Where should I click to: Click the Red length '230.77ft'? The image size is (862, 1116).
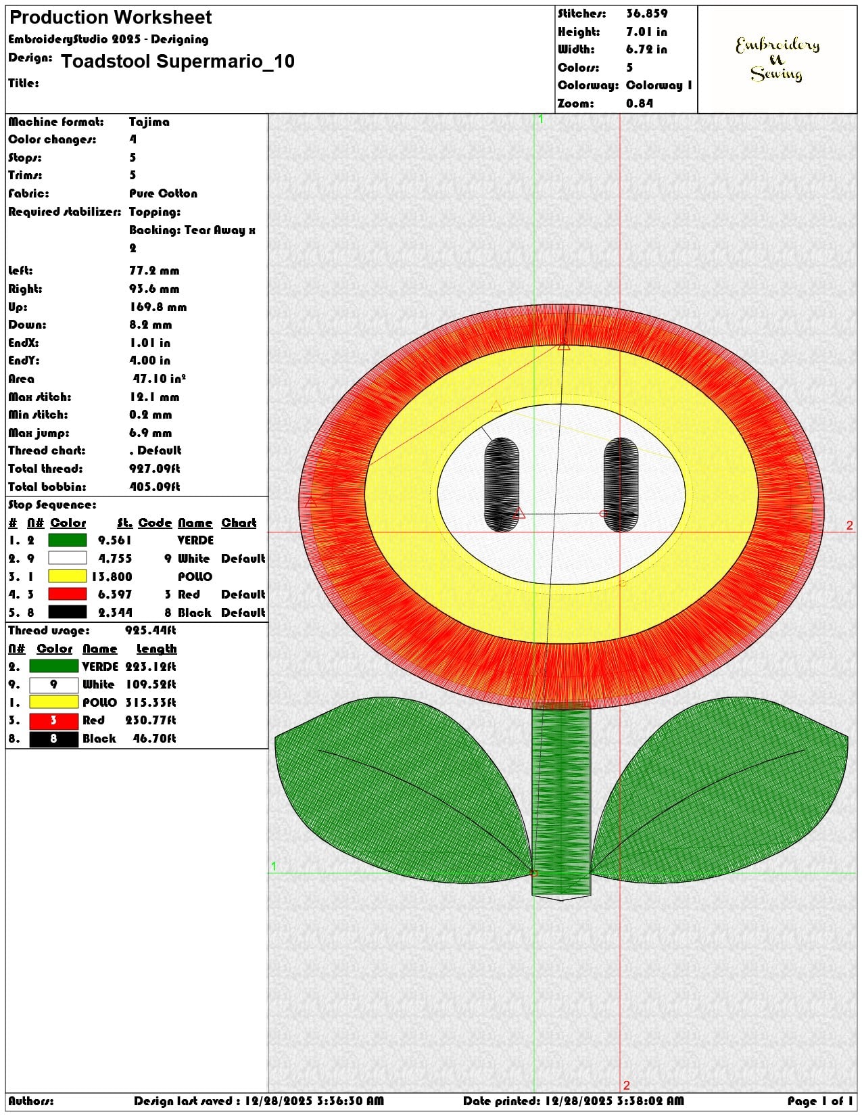(x=151, y=720)
